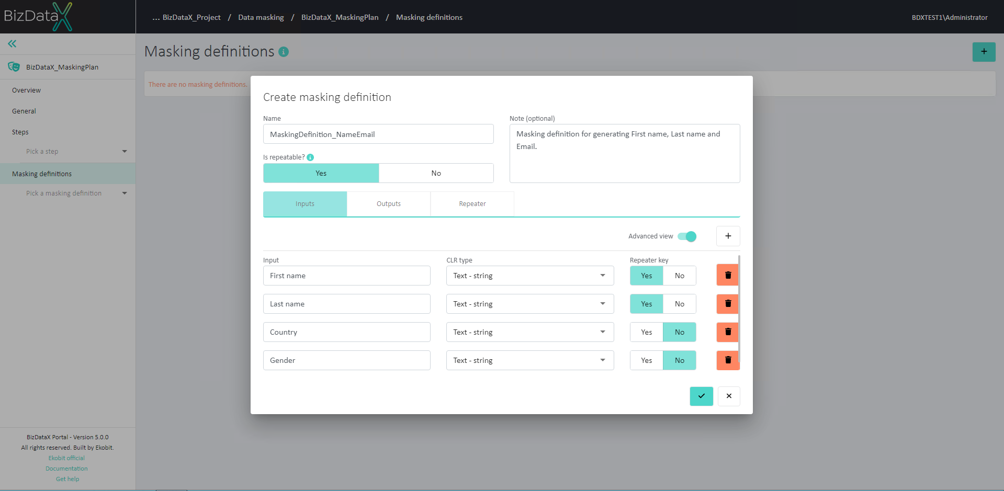The width and height of the screenshot is (1004, 491).
Task: Switch to the Repeater tab
Action: click(472, 204)
